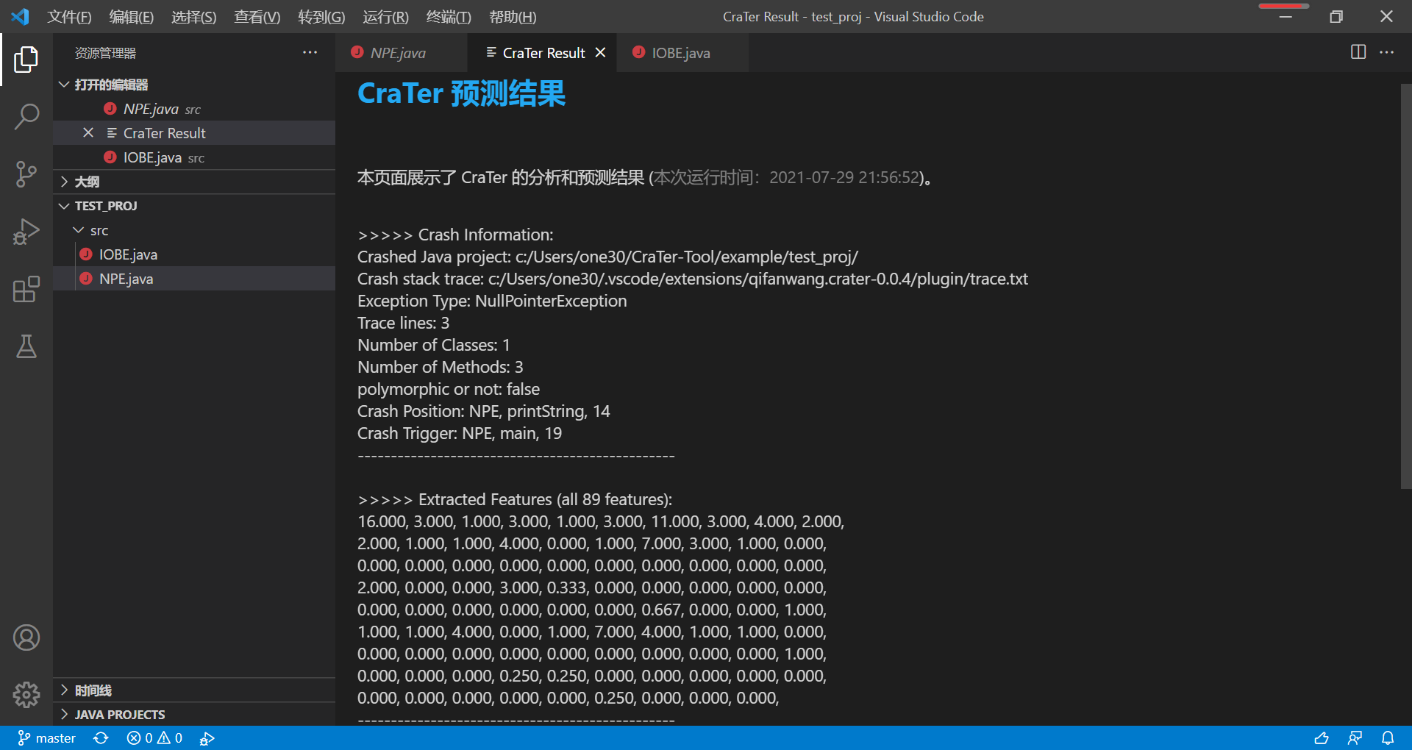This screenshot has height=750, width=1412.
Task: Open the Extensions view
Action: (26, 289)
